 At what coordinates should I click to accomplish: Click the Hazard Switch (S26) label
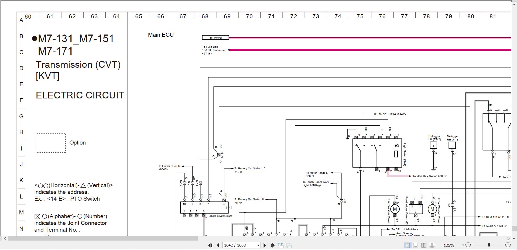220,216
